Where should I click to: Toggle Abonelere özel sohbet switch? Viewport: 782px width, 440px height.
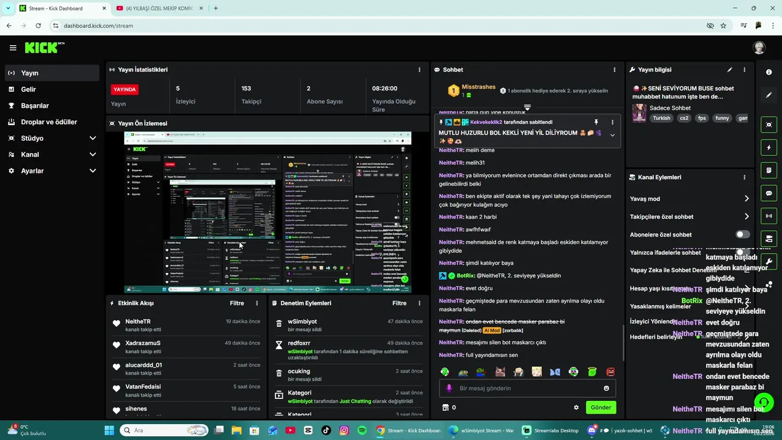pyautogui.click(x=742, y=235)
